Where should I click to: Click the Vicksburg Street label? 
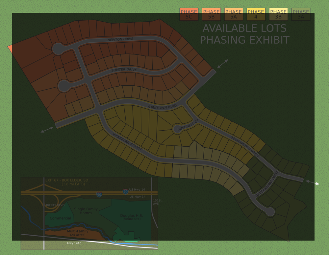[127, 142]
